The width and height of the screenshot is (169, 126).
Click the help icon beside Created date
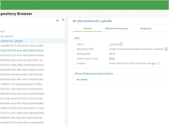coord(159,64)
